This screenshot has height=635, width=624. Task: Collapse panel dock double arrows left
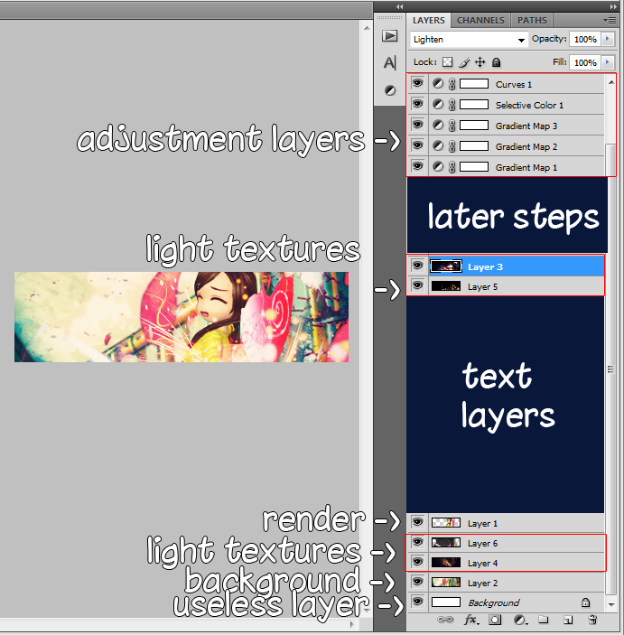tap(400, 6)
